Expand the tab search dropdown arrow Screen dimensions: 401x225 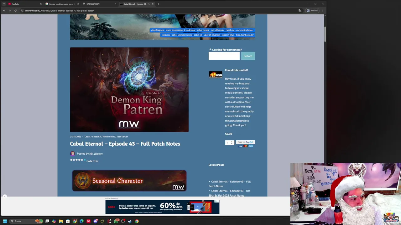tap(4, 4)
